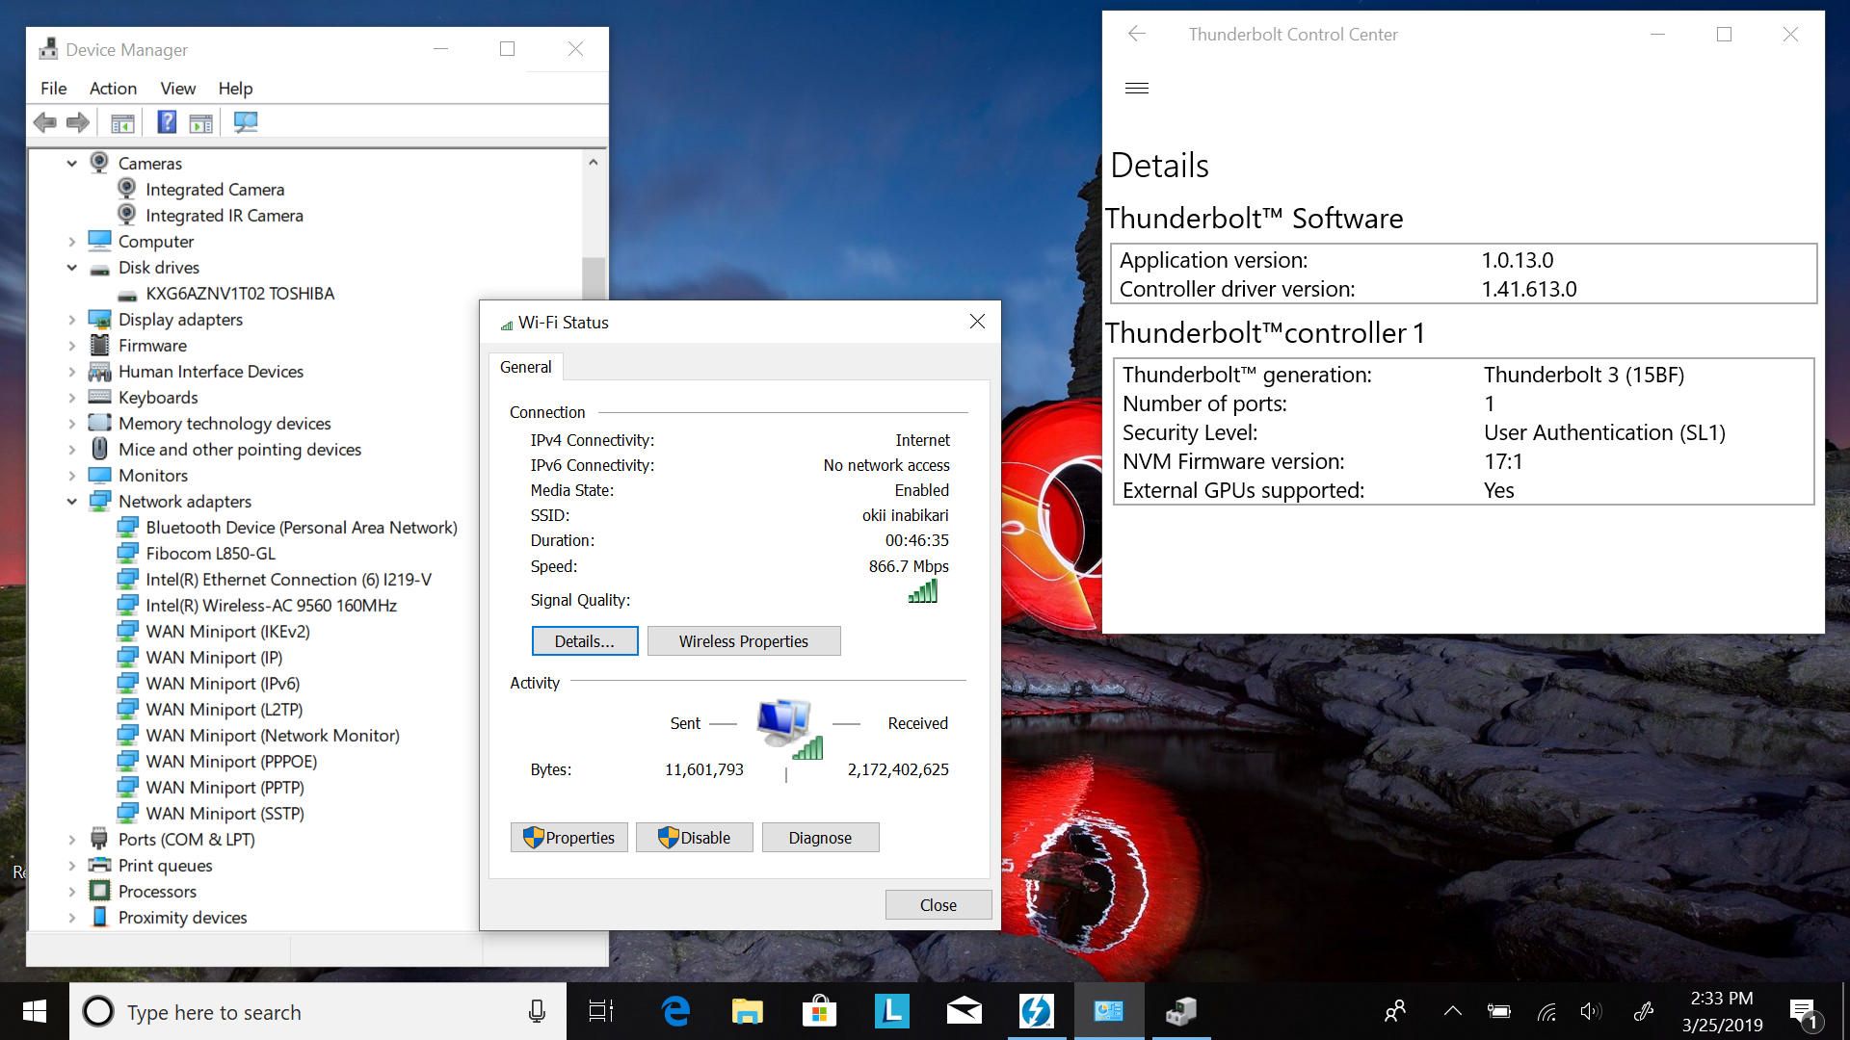Open the hamburger menu in Thunderbolt Control Center
This screenshot has width=1850, height=1040.
pos(1137,88)
